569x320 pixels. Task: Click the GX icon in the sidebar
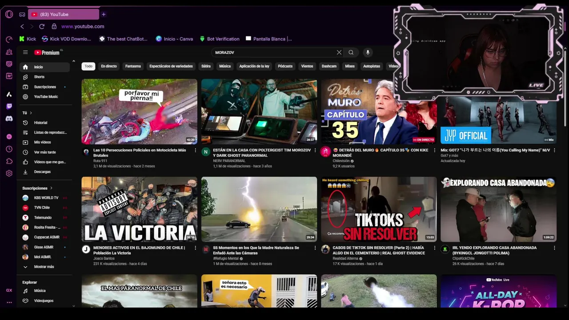9,290
